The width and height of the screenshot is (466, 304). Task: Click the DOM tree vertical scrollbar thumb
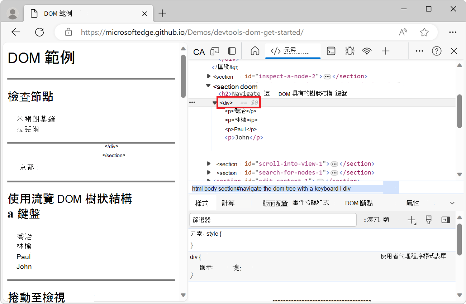click(x=460, y=111)
